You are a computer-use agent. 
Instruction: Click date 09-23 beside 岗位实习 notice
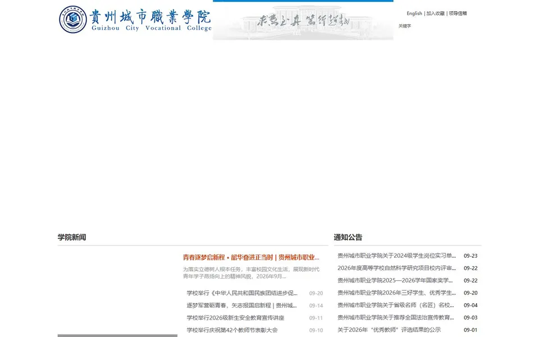point(471,256)
